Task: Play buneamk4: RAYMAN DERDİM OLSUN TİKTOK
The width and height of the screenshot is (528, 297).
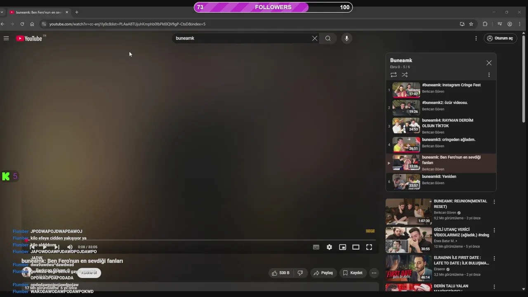Action: 441,126
